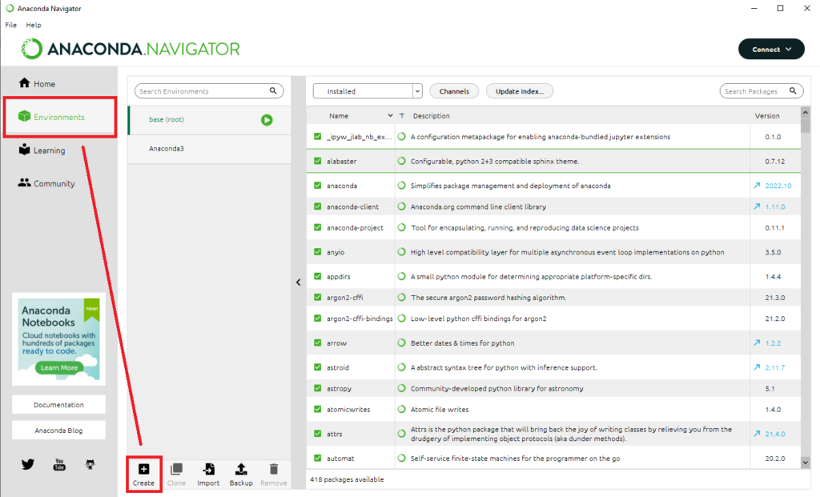Click the upgrade arrow for attrs 21.4.0
Viewport: 820px width, 497px height.
[757, 433]
